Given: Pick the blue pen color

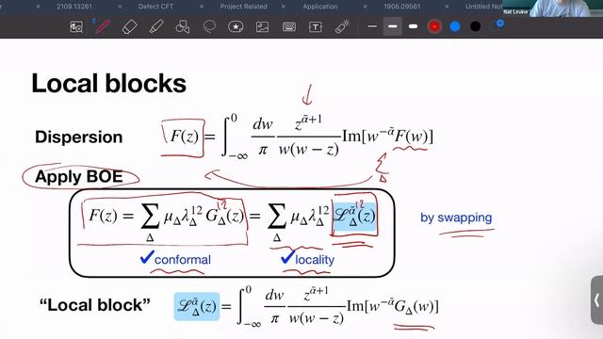Looking at the screenshot, I should click(x=455, y=26).
